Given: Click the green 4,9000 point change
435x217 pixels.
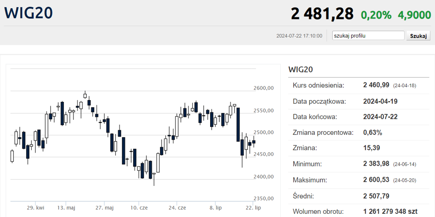Looking at the screenshot, I should click(x=414, y=15).
